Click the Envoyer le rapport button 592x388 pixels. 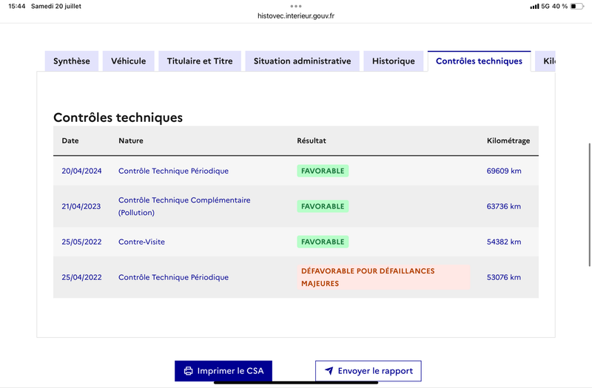click(369, 371)
